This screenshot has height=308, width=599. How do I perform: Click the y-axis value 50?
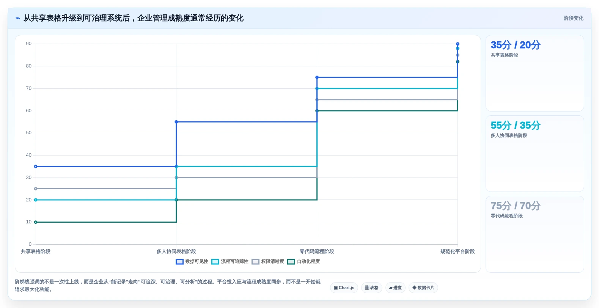click(x=29, y=133)
